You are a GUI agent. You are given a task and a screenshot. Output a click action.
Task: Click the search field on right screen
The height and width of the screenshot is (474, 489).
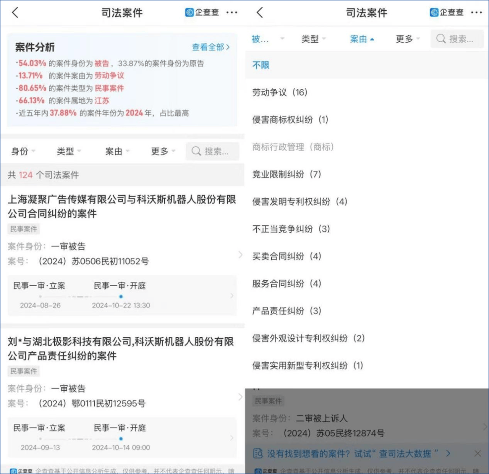pyautogui.click(x=457, y=38)
